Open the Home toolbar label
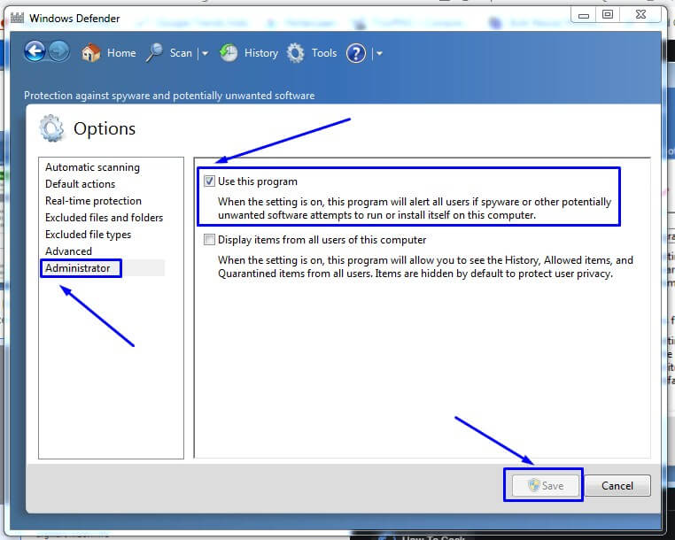The height and width of the screenshot is (540, 675). click(121, 53)
